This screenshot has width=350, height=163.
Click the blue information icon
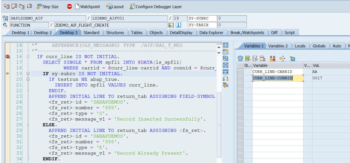click(x=178, y=25)
